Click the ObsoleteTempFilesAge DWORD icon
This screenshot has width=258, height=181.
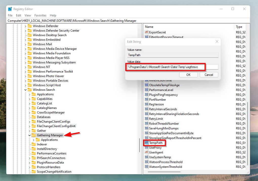coord(146,85)
